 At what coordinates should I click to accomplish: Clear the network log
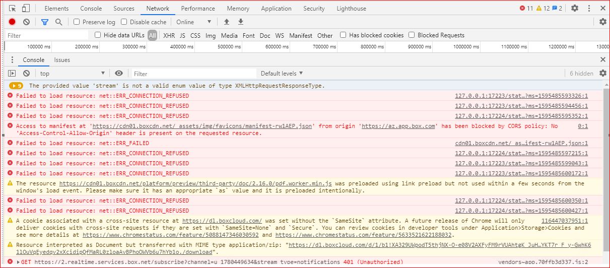click(x=26, y=22)
